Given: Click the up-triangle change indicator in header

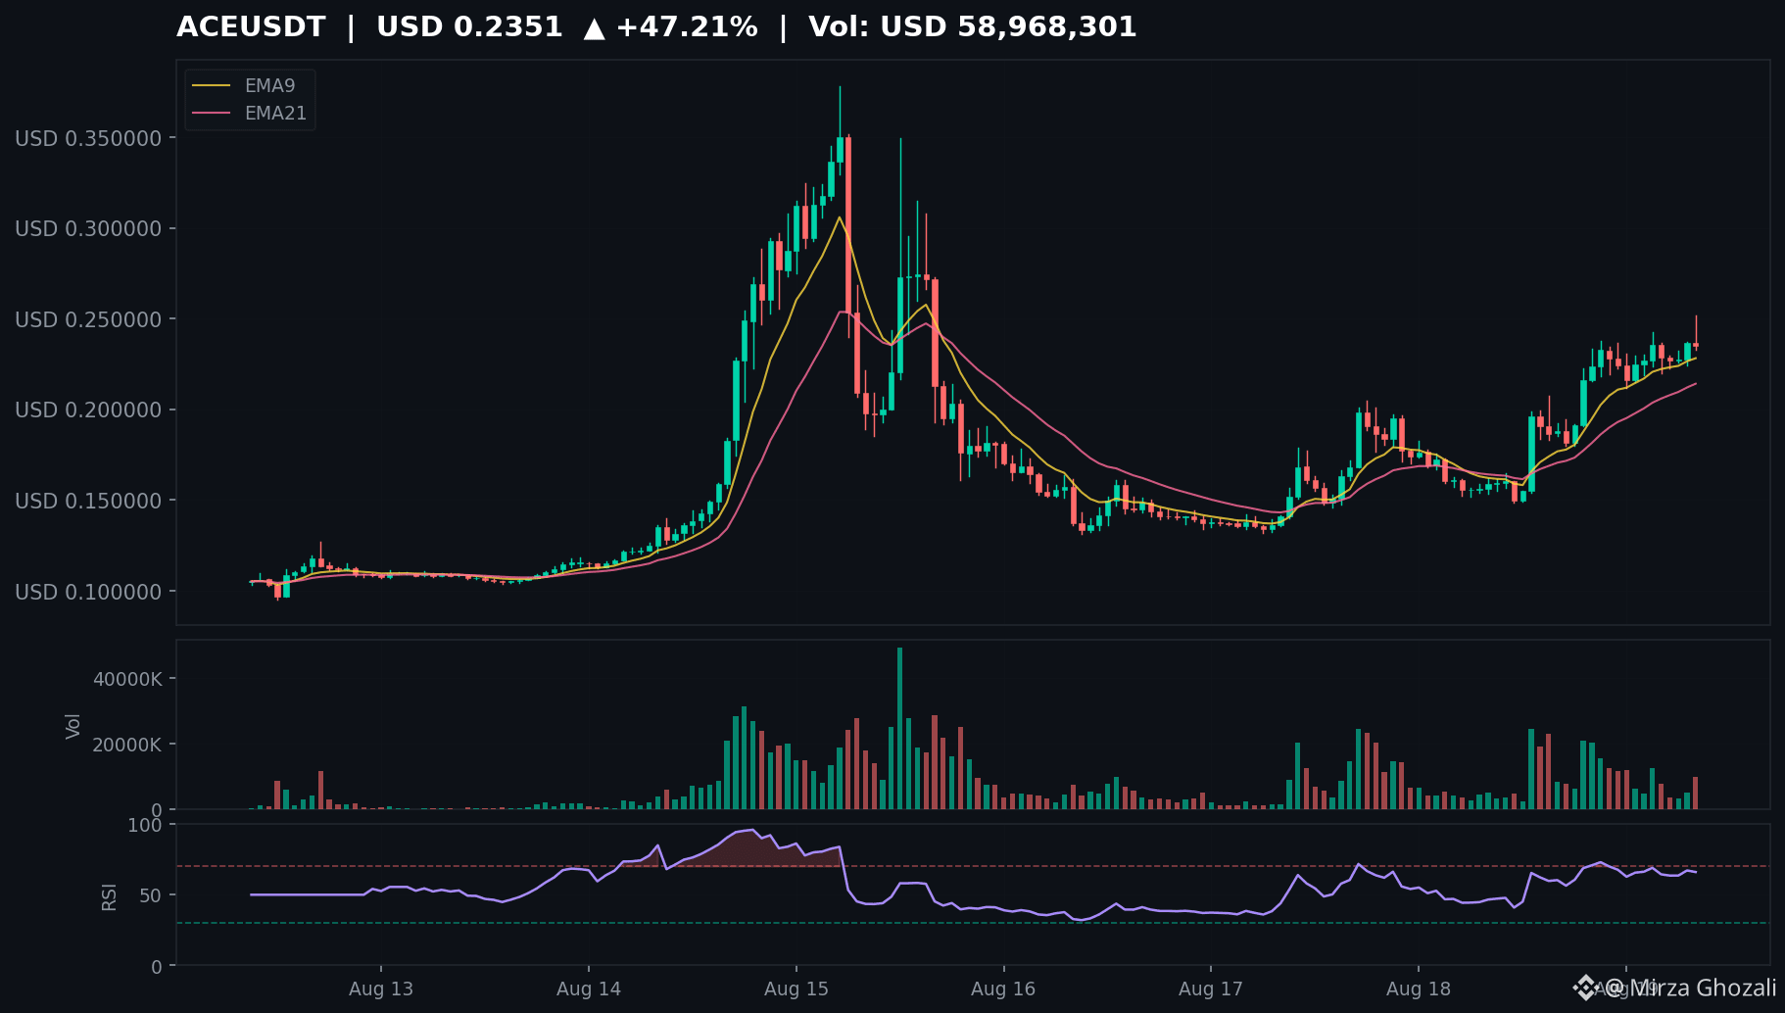Looking at the screenshot, I should click(x=594, y=28).
